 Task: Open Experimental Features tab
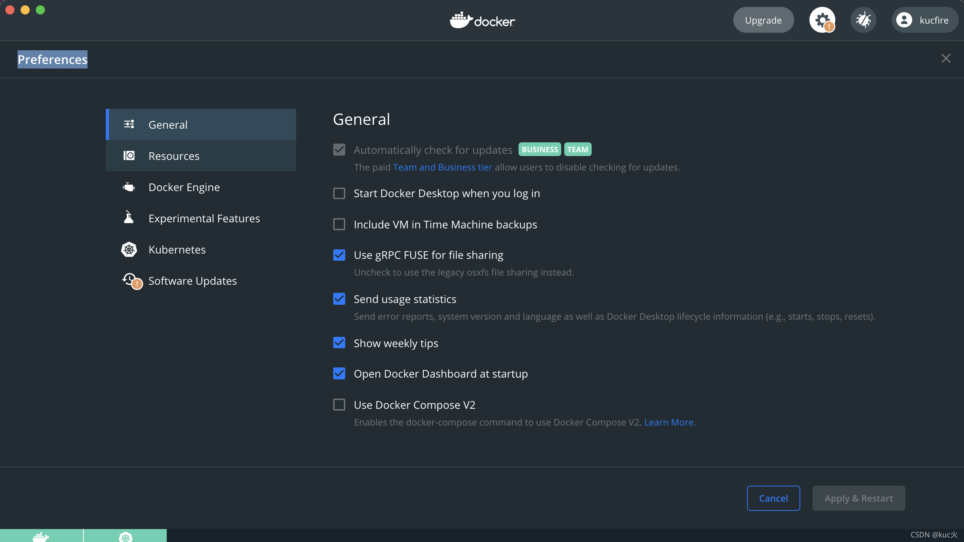(201, 218)
